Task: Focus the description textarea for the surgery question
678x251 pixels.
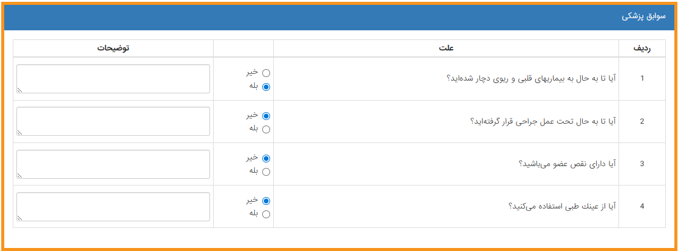Action: tap(114, 121)
